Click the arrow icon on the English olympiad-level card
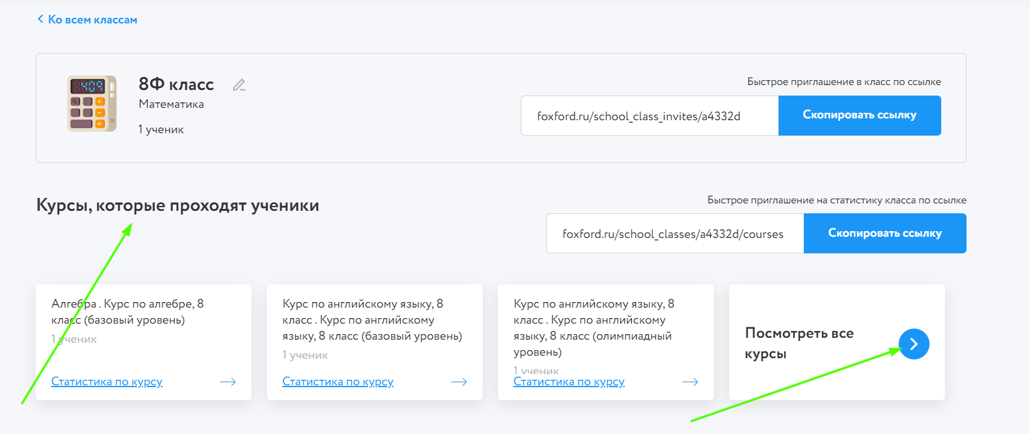Image resolution: width=1030 pixels, height=434 pixels. (x=690, y=382)
